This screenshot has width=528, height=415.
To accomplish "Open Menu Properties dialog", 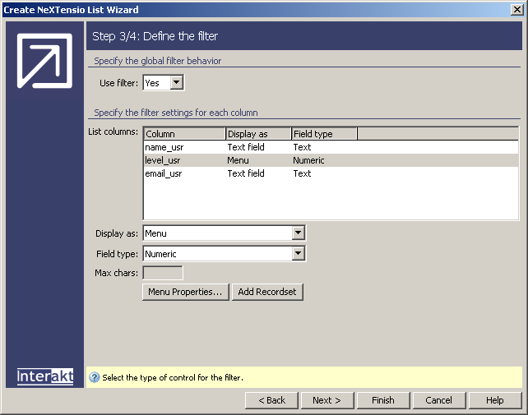I will [185, 292].
